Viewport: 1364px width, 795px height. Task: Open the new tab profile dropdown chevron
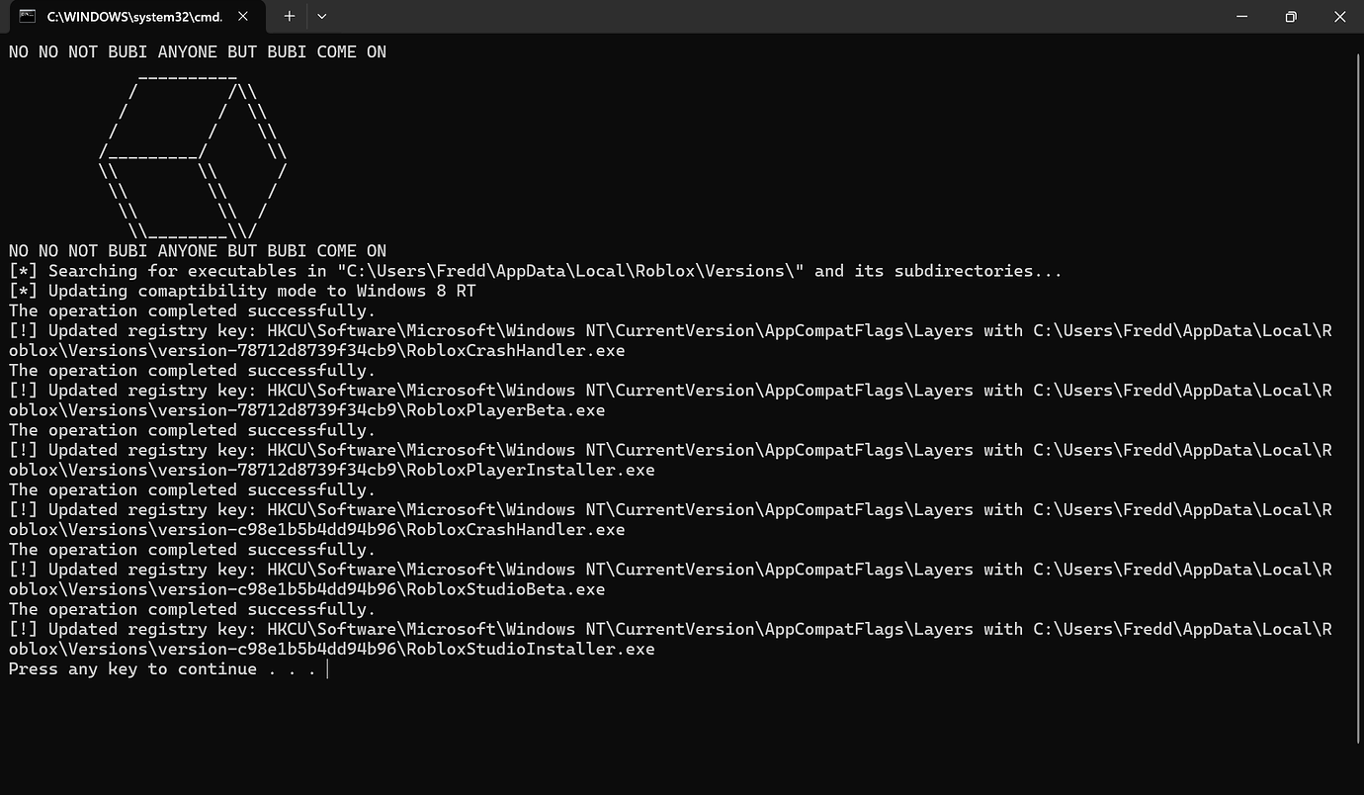(320, 16)
